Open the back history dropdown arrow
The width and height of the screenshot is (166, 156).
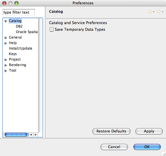point(154,12)
